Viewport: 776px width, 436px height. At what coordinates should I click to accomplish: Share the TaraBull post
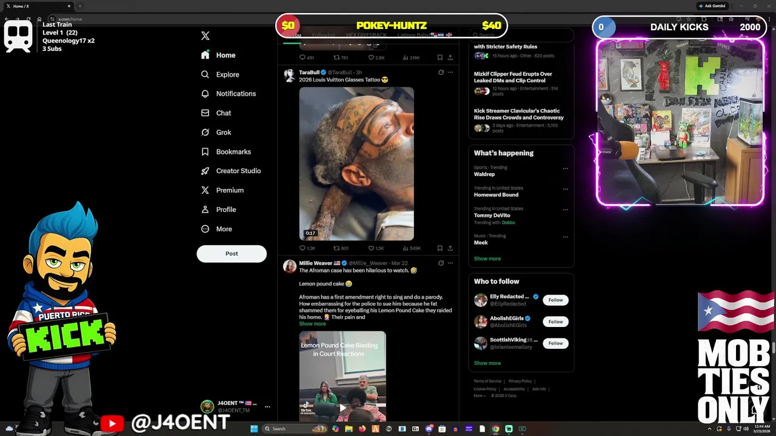click(x=450, y=248)
